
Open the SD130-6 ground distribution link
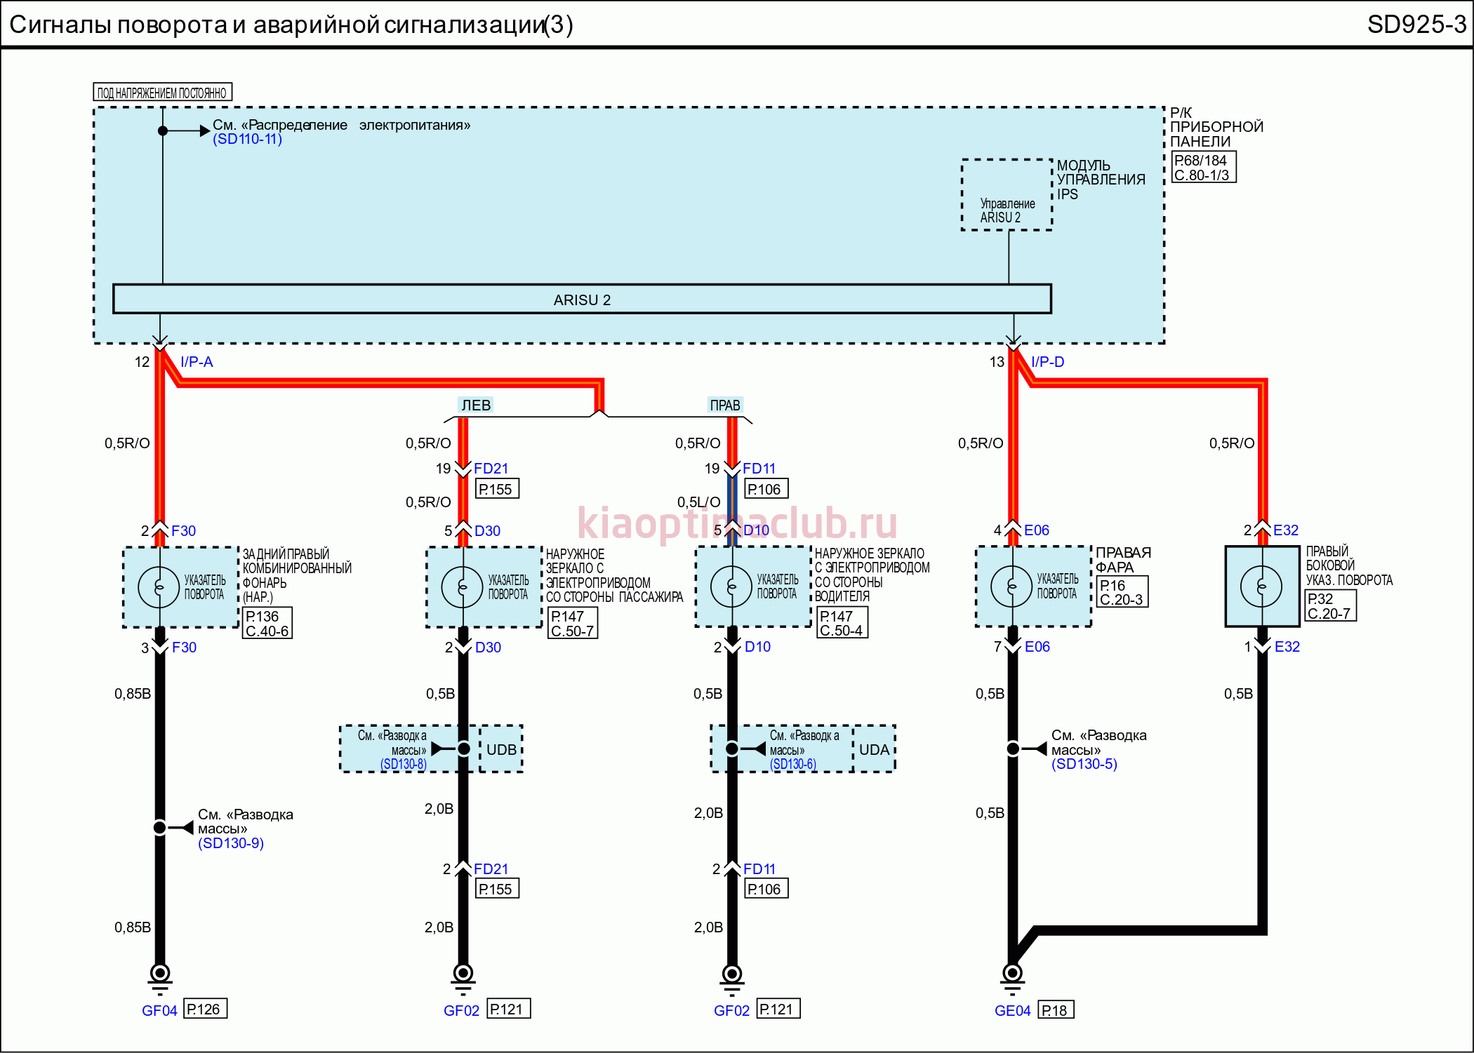coord(793,764)
